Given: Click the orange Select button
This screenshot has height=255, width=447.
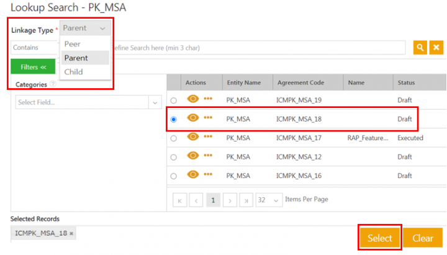Looking at the screenshot, I should click(379, 238).
